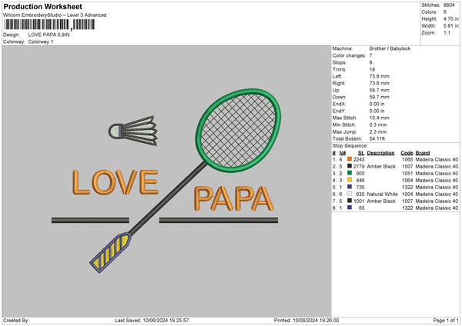
Task: Select the green racket head in the preview
Action: tap(238, 131)
